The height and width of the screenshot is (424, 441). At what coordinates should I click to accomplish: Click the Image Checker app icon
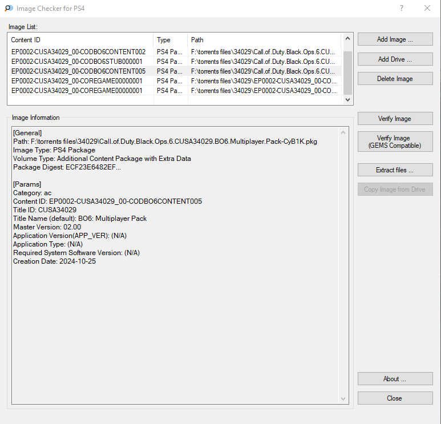click(x=9, y=8)
